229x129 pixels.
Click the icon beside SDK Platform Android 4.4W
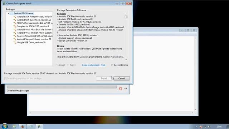15,23
